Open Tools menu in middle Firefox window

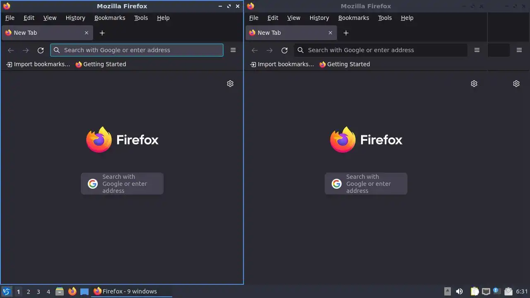pyautogui.click(x=385, y=18)
